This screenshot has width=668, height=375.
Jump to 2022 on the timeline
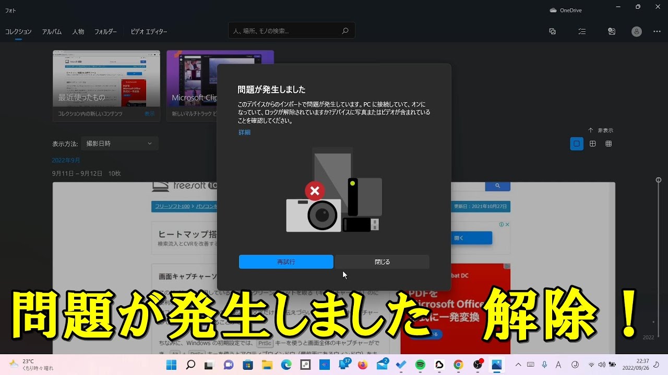tap(648, 337)
